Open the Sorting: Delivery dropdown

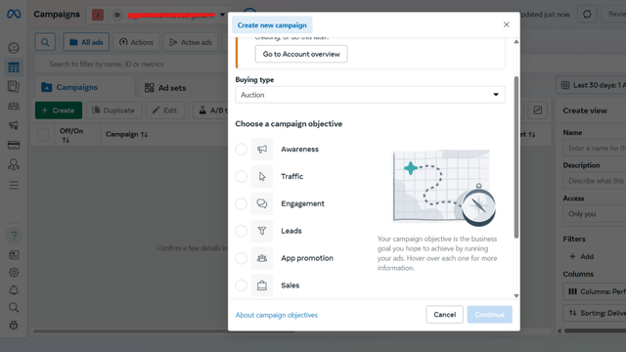click(595, 313)
